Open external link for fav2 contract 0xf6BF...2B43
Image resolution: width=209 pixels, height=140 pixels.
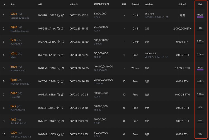pos(63,108)
